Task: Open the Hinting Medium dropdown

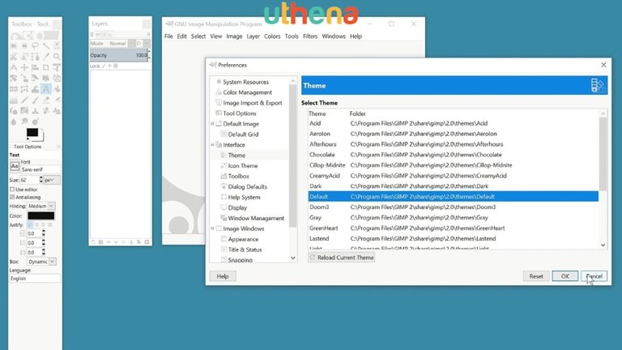Action: click(x=40, y=206)
